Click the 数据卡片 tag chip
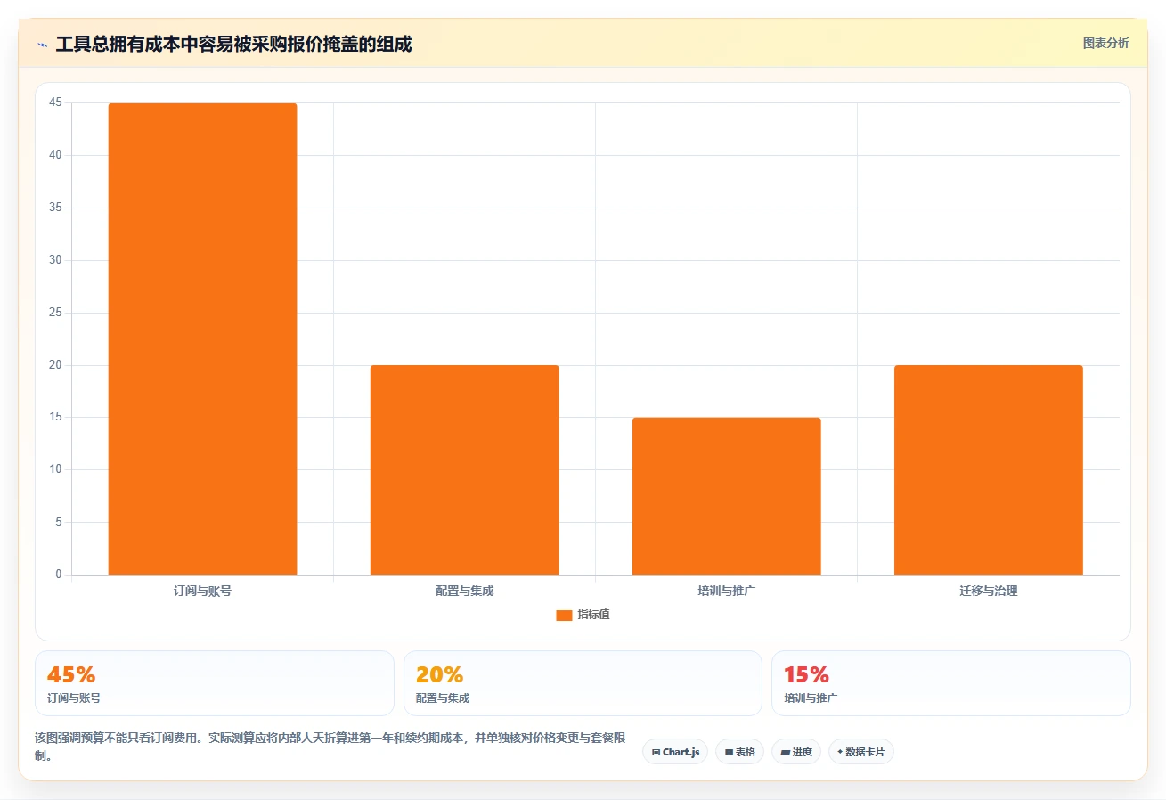 (x=861, y=752)
